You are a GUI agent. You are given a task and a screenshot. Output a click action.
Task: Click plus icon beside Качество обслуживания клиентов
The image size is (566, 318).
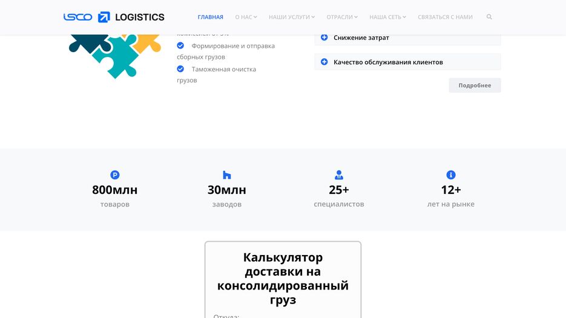(x=324, y=62)
